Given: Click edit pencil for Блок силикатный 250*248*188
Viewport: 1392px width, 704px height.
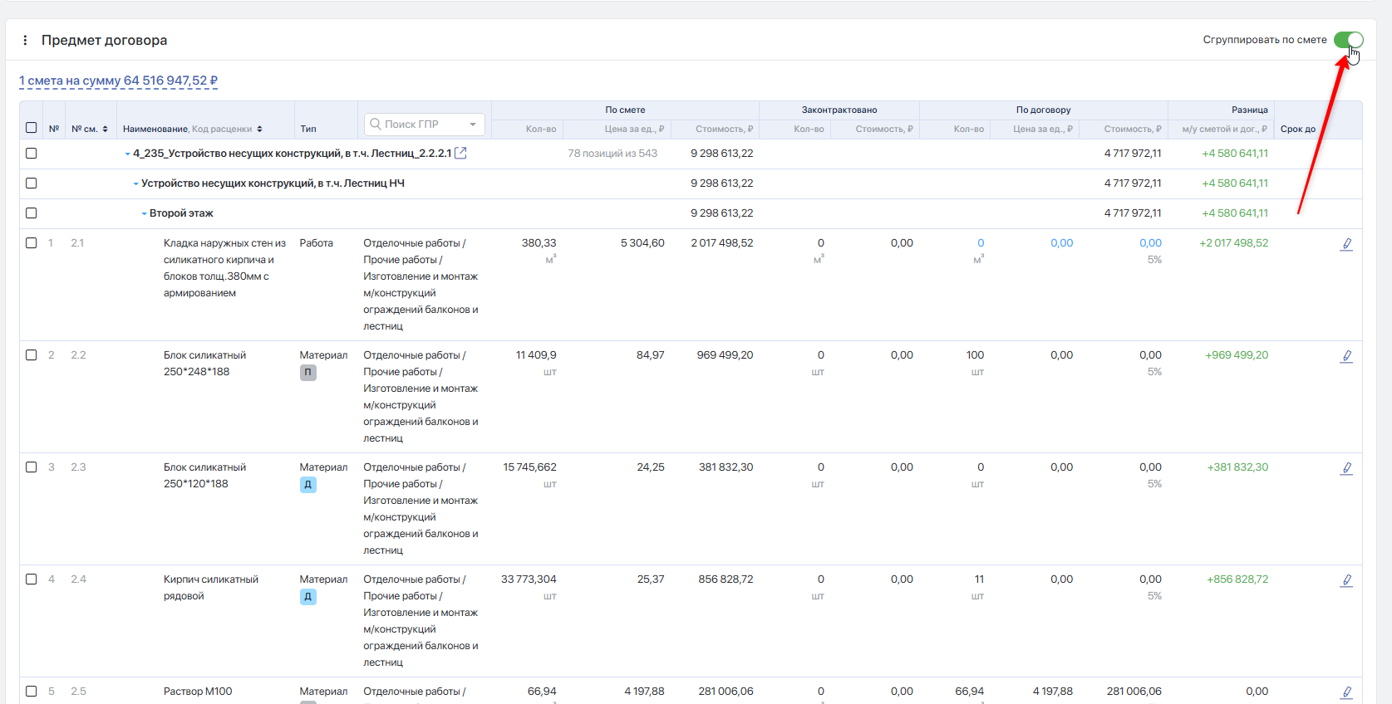Looking at the screenshot, I should coord(1346,356).
